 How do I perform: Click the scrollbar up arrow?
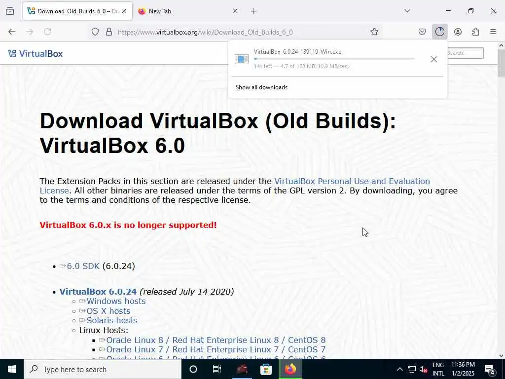click(501, 46)
